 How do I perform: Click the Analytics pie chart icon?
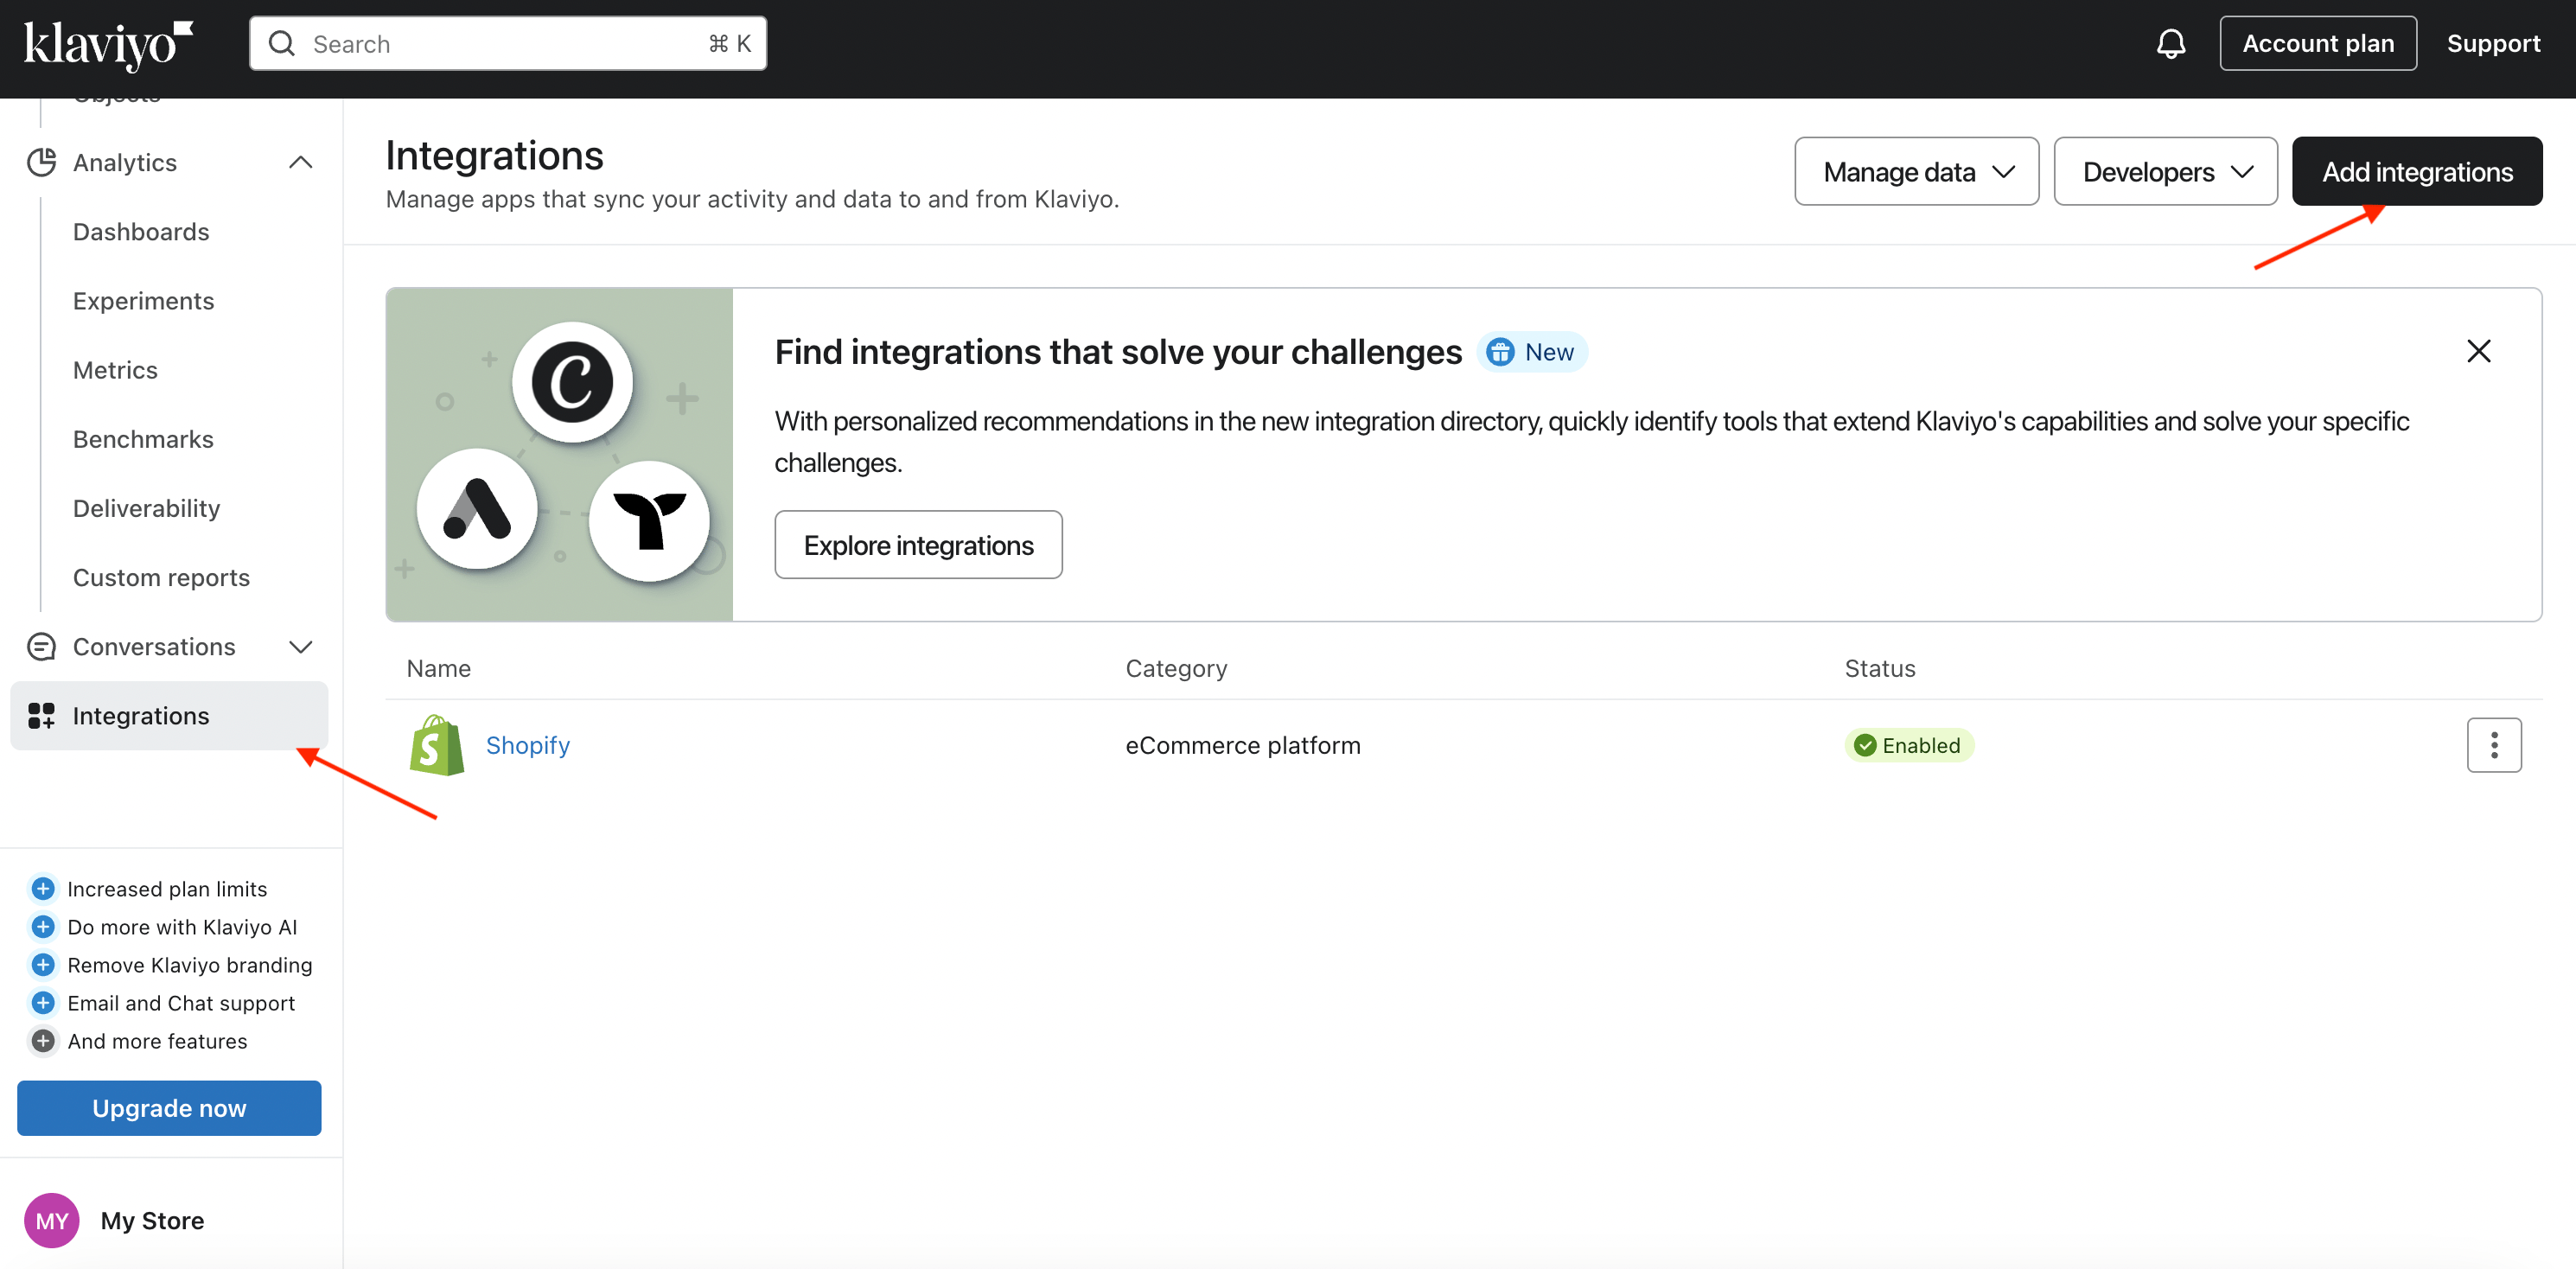[41, 162]
